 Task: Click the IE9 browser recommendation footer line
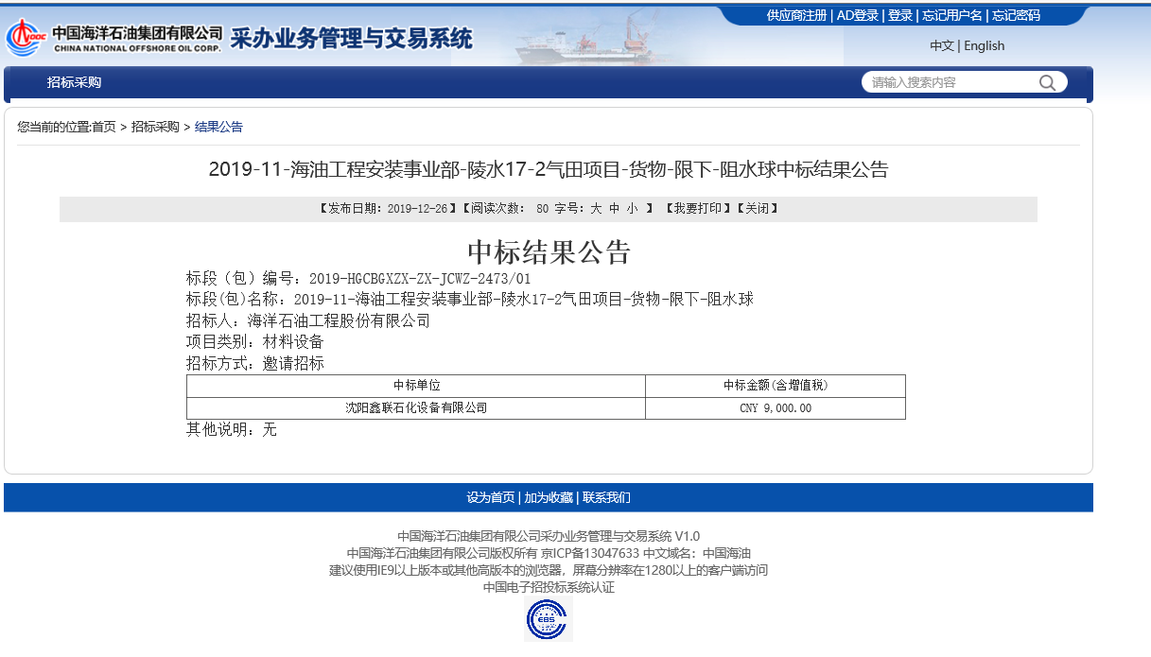click(549, 570)
